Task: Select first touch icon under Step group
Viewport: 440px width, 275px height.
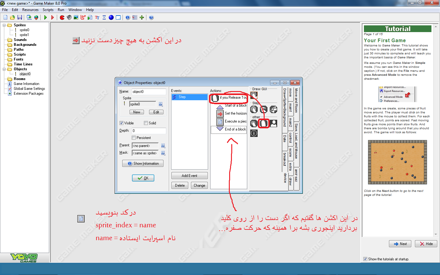Action: click(x=254, y=109)
